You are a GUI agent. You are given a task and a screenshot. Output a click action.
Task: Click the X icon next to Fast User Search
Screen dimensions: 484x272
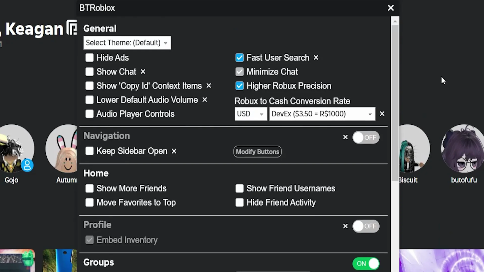316,58
